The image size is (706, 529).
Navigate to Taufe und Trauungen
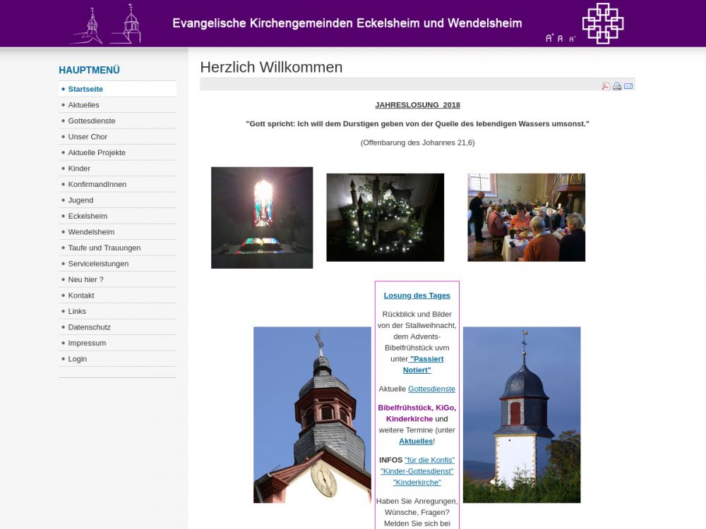pos(104,248)
